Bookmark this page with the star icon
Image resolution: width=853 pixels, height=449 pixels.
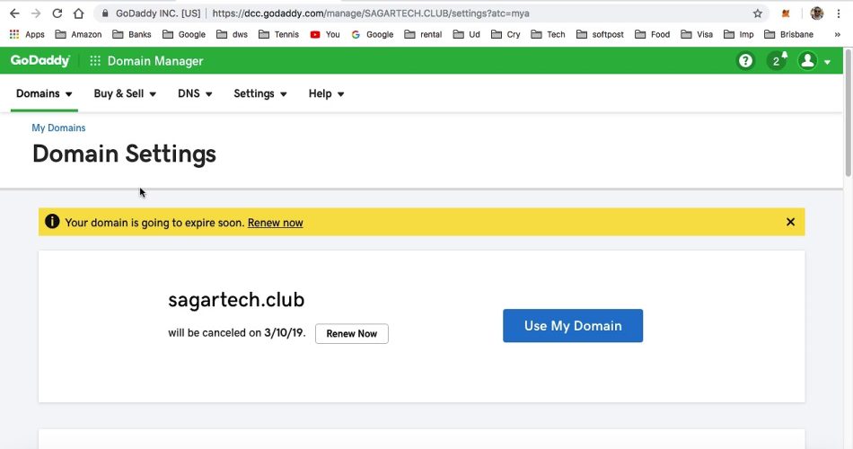pos(757,13)
